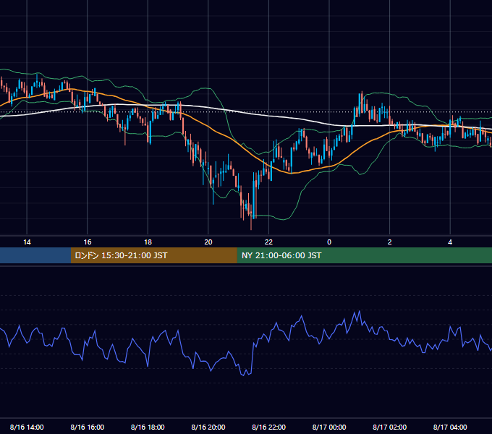
Task: Select the 22 hour label on upper axis
Action: coord(268,242)
